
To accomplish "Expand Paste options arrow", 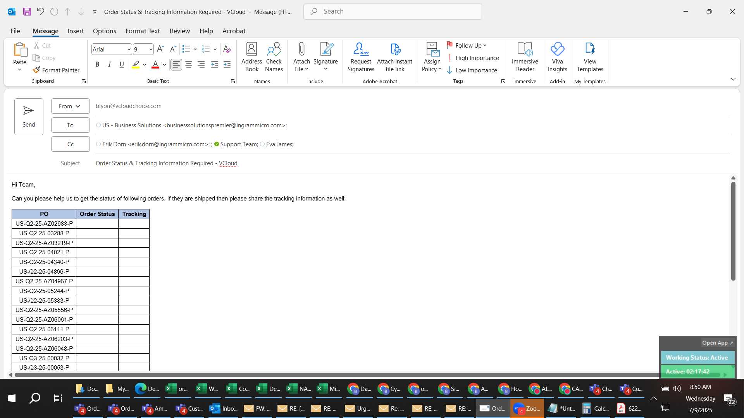I will [x=19, y=70].
